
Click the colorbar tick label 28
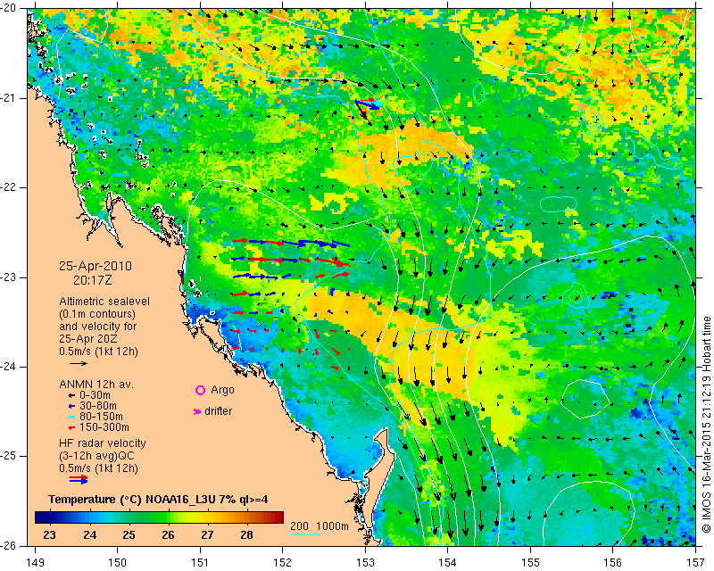(x=246, y=534)
